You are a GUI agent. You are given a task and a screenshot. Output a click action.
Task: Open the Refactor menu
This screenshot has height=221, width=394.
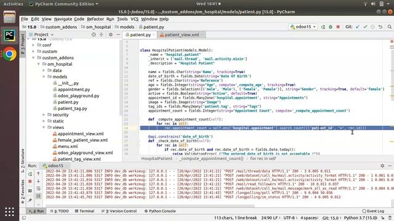point(95,19)
